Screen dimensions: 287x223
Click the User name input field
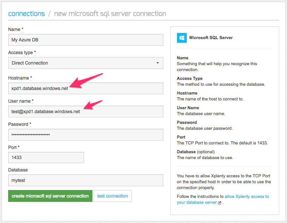point(86,111)
